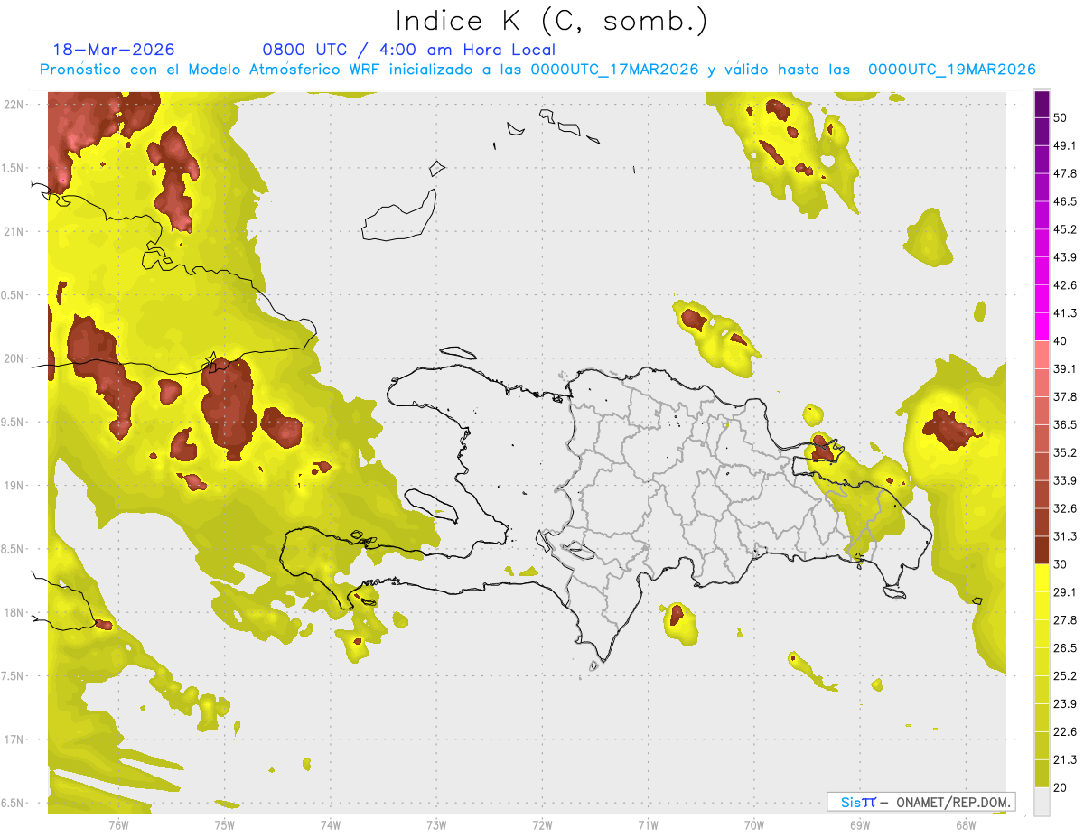Click the '0000UTC_19MAR2026' valid-until time

(951, 70)
